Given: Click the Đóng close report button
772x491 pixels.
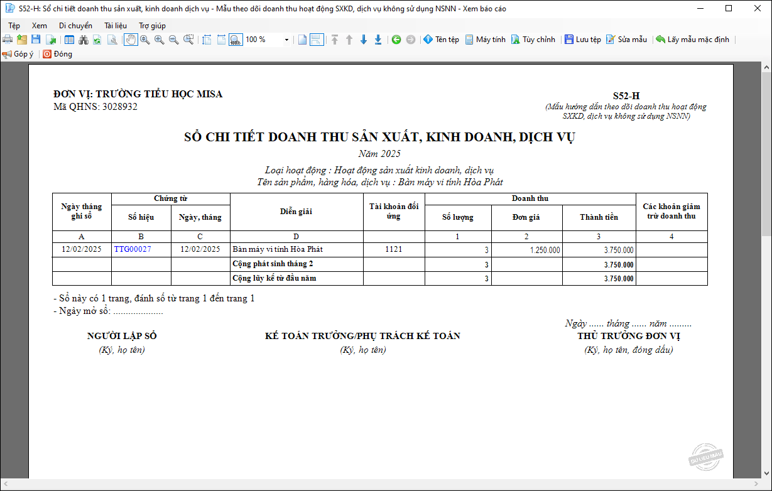Looking at the screenshot, I should tap(58, 54).
